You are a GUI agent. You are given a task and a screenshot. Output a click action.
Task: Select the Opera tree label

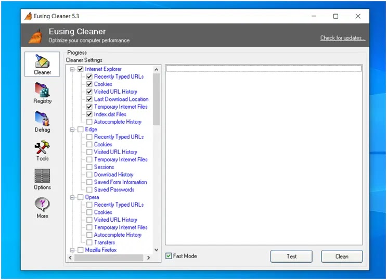(92, 197)
